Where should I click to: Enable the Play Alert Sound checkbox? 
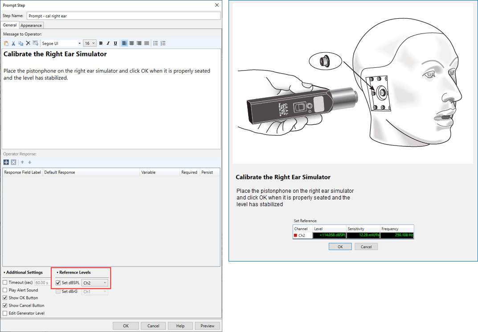point(5,290)
